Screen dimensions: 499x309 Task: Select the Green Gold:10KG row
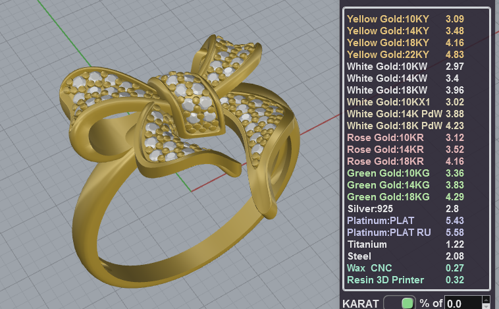tap(406, 173)
